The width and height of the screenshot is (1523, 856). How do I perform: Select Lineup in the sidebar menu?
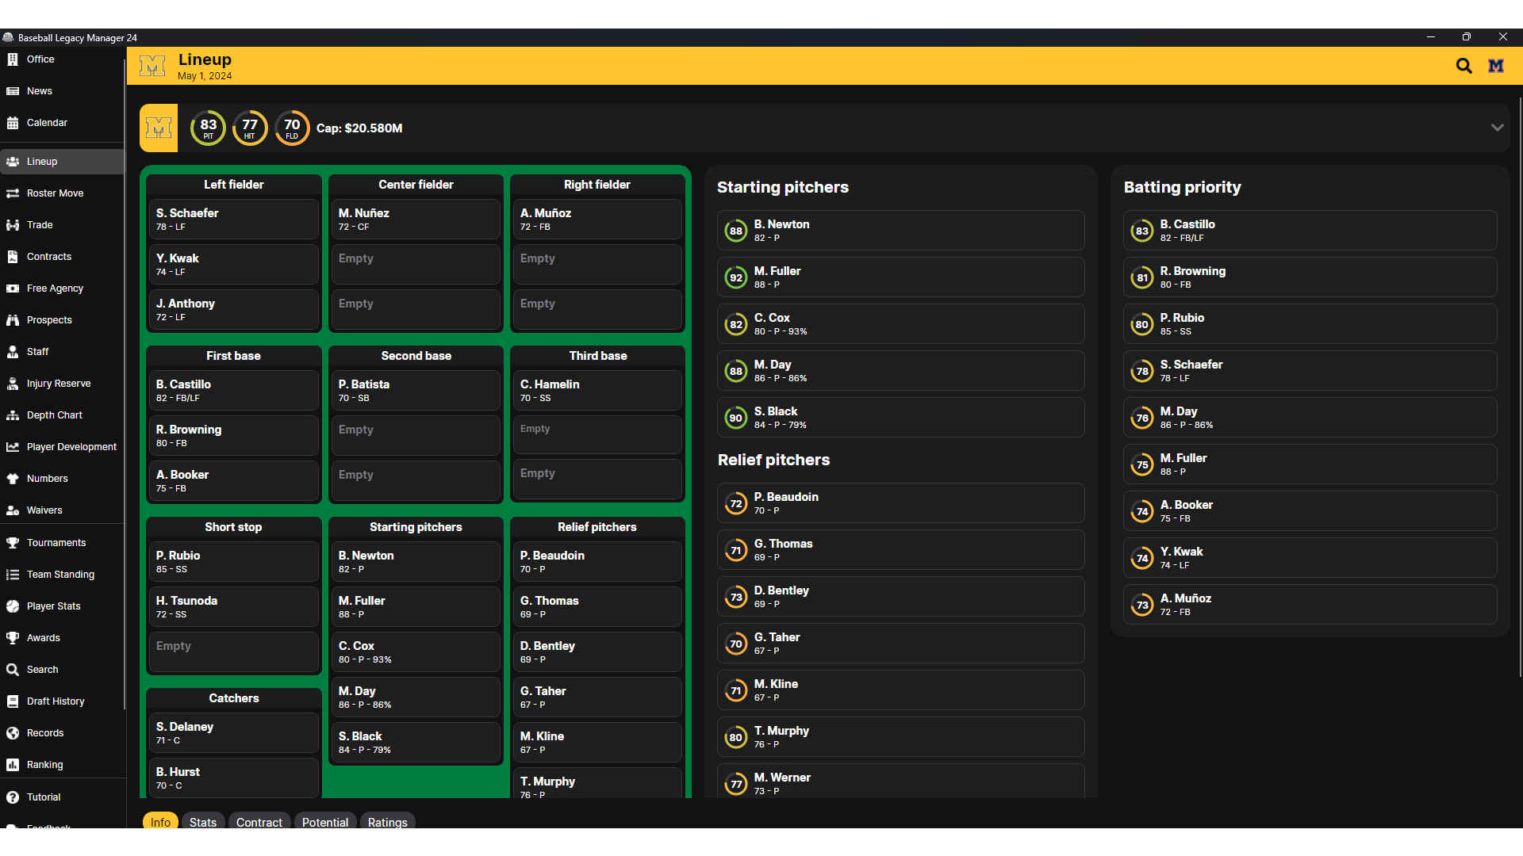click(63, 162)
